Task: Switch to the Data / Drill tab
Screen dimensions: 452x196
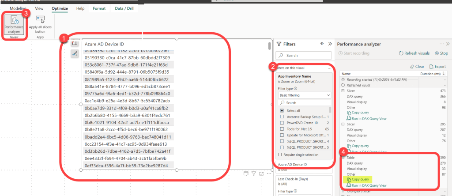Action: pyautogui.click(x=124, y=9)
